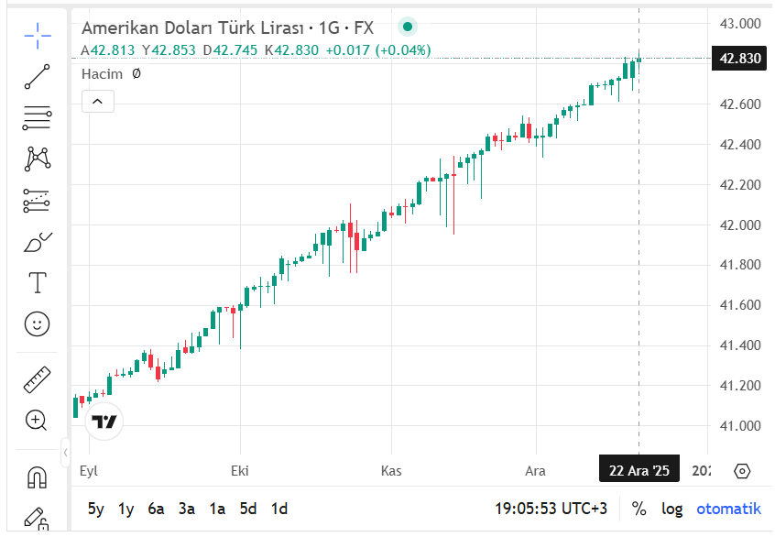Switch to the 6a time range
Image resolution: width=775 pixels, height=537 pixels.
tap(156, 509)
